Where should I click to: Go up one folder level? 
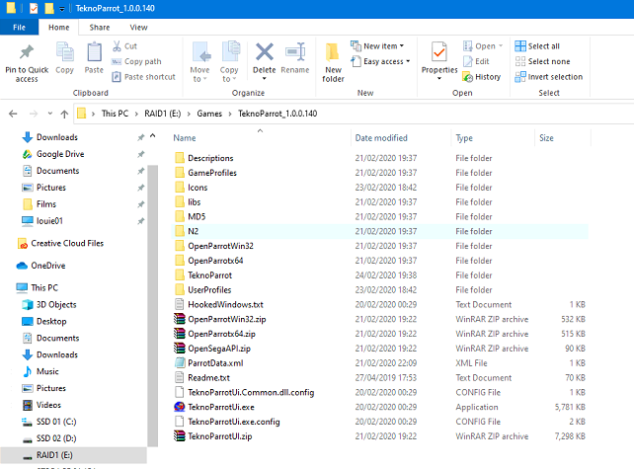point(64,114)
